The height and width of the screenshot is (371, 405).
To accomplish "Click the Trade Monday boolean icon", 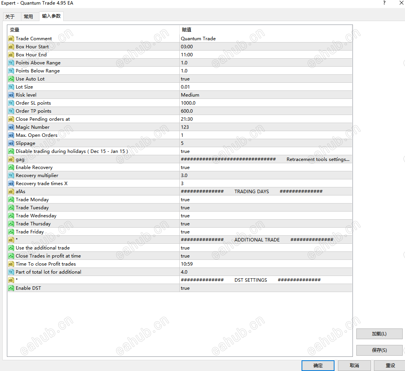I will (11, 199).
